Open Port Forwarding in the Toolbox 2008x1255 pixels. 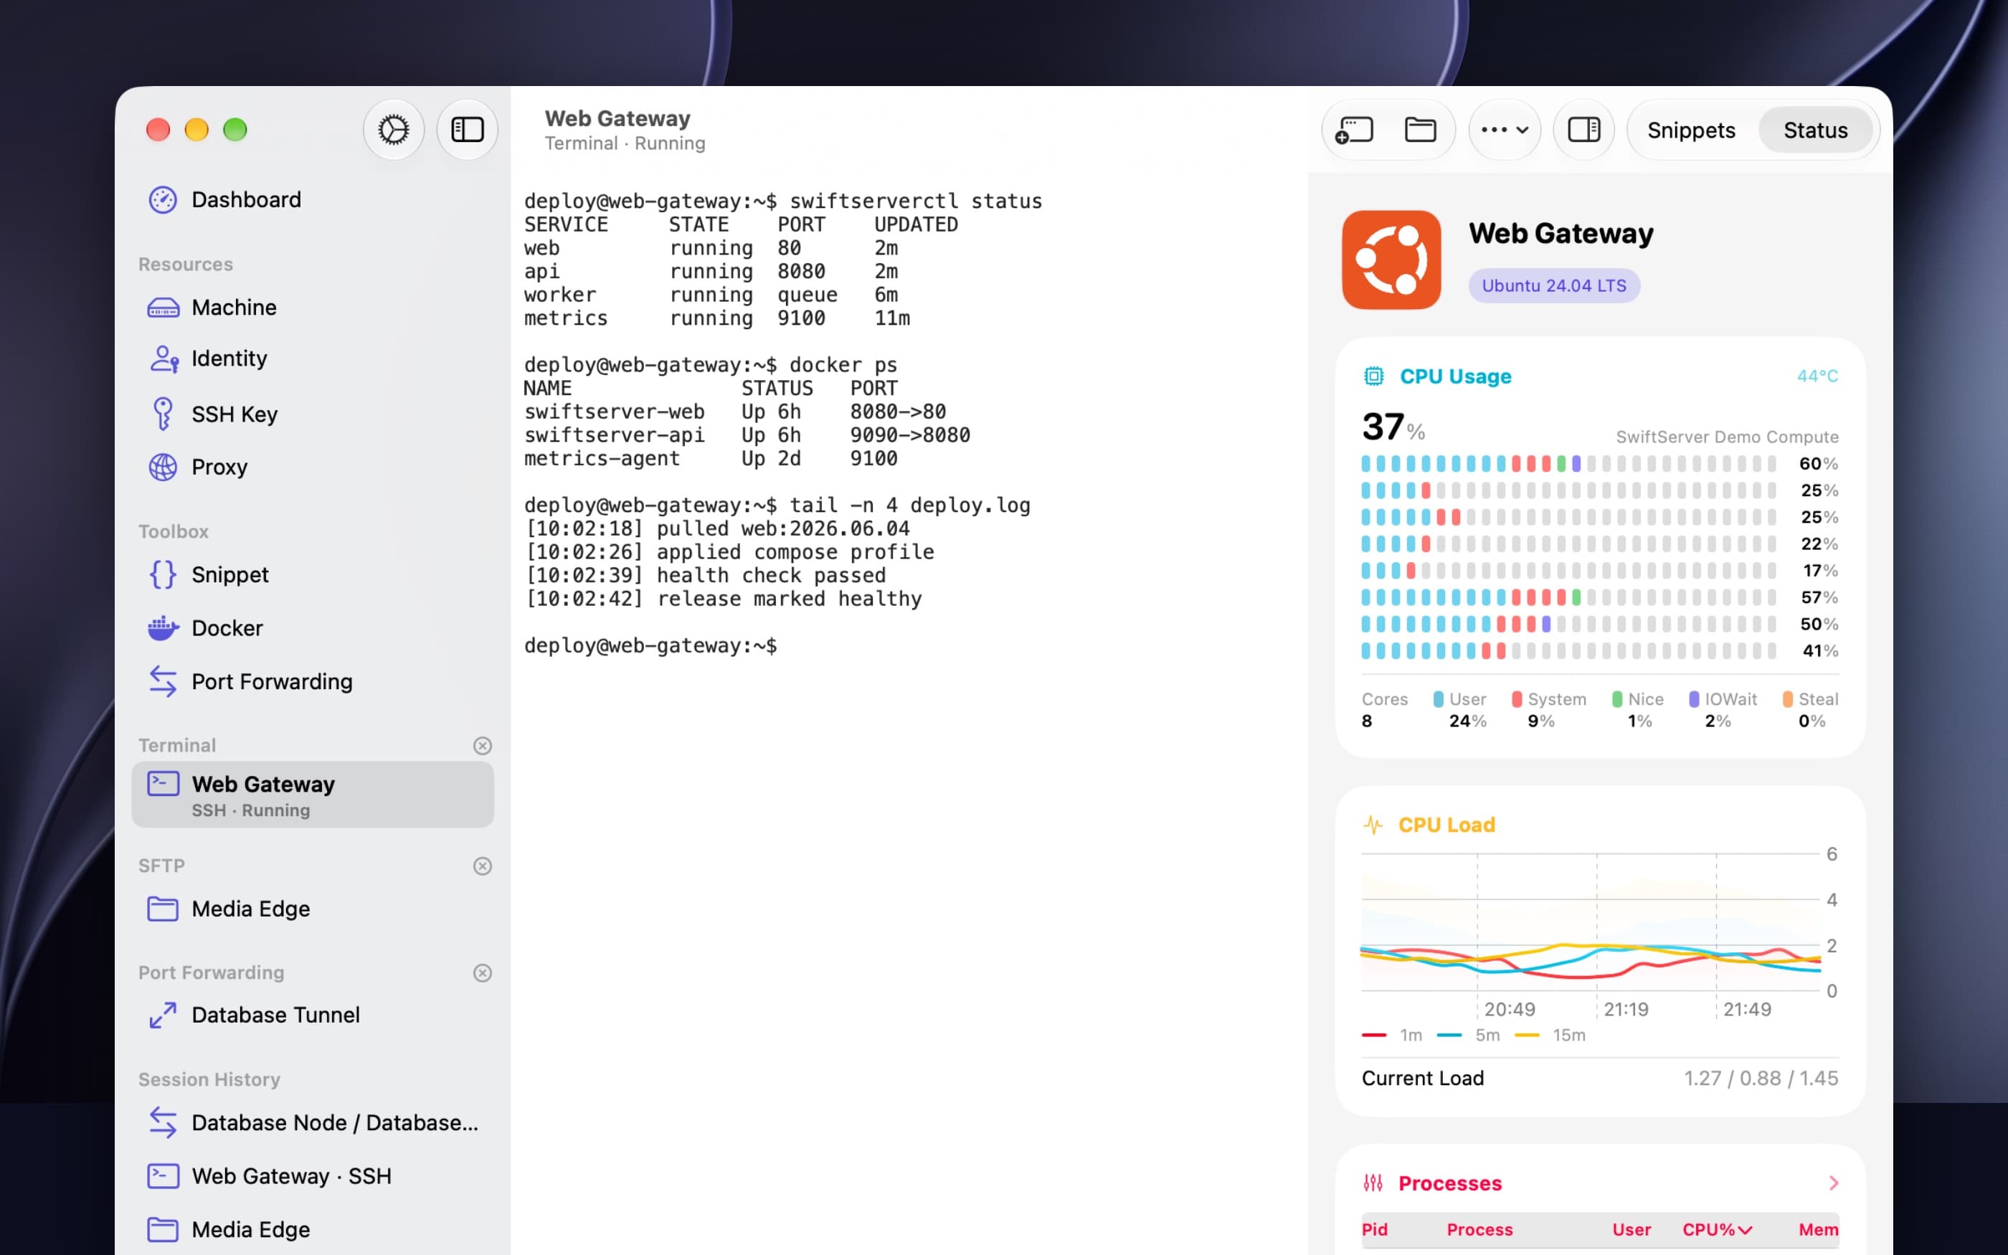tap(312, 681)
